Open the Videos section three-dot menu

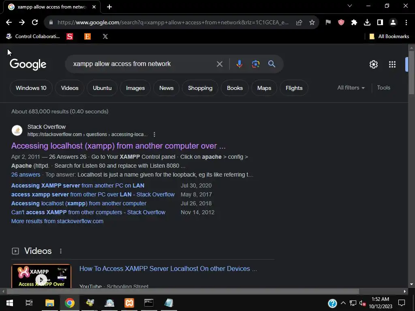click(61, 251)
